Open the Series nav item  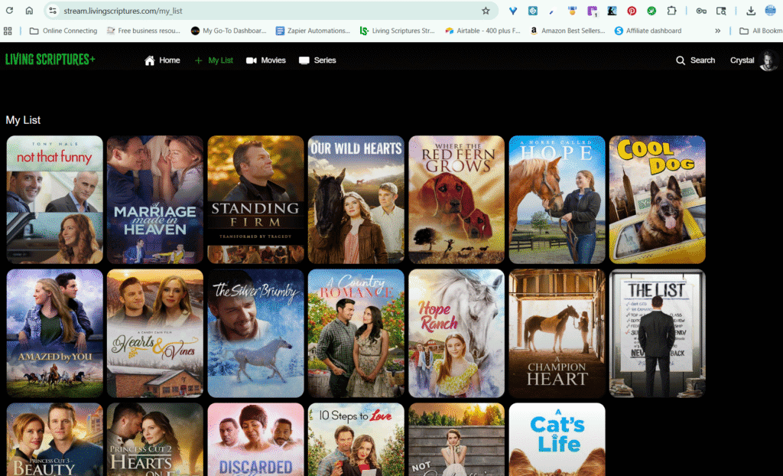(x=317, y=60)
